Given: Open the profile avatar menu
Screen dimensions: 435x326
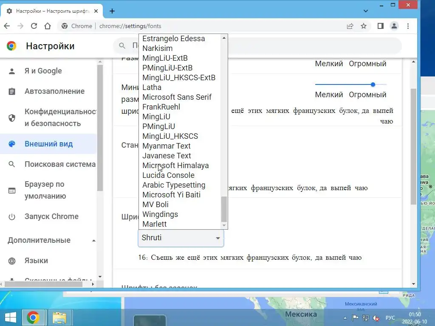Looking at the screenshot, I should 394,26.
